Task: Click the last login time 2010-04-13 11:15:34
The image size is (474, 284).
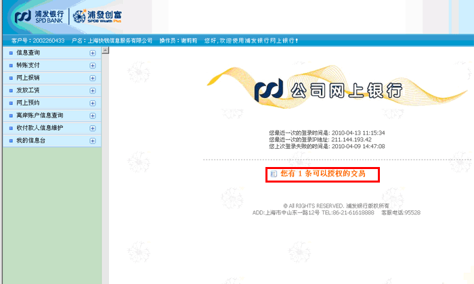Action: click(x=358, y=133)
